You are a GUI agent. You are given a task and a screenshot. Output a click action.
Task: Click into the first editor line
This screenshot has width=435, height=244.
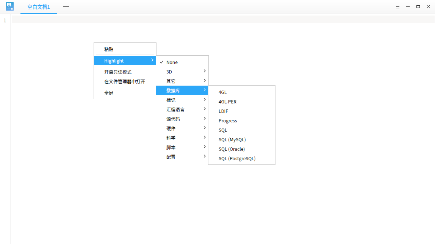223,19
